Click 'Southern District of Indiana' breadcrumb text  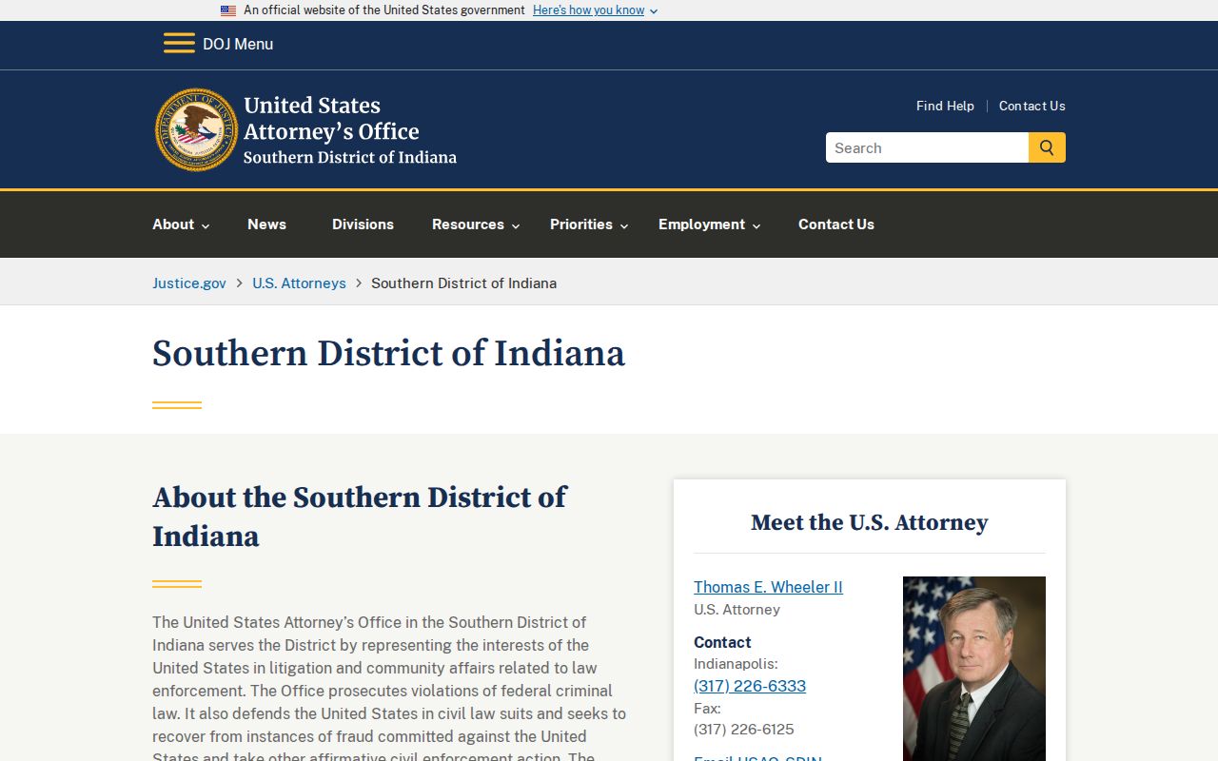(x=463, y=283)
